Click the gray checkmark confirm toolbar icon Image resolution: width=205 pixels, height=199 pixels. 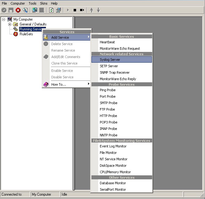[4, 10]
